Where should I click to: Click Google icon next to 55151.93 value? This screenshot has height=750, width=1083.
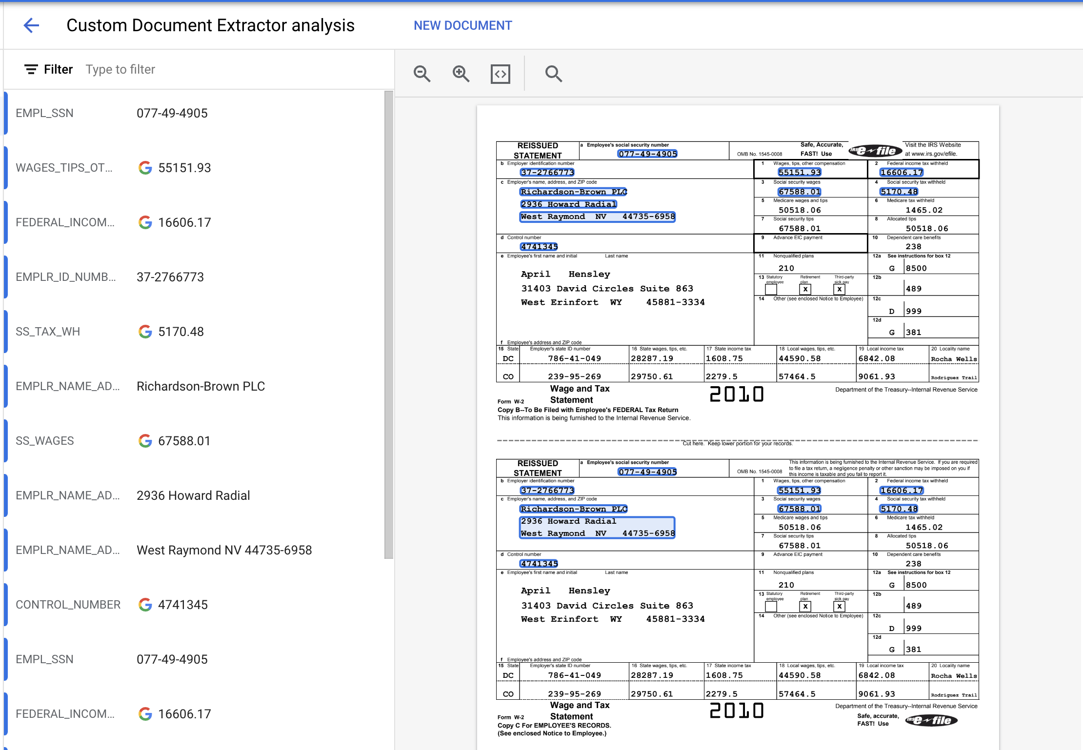pyautogui.click(x=145, y=168)
